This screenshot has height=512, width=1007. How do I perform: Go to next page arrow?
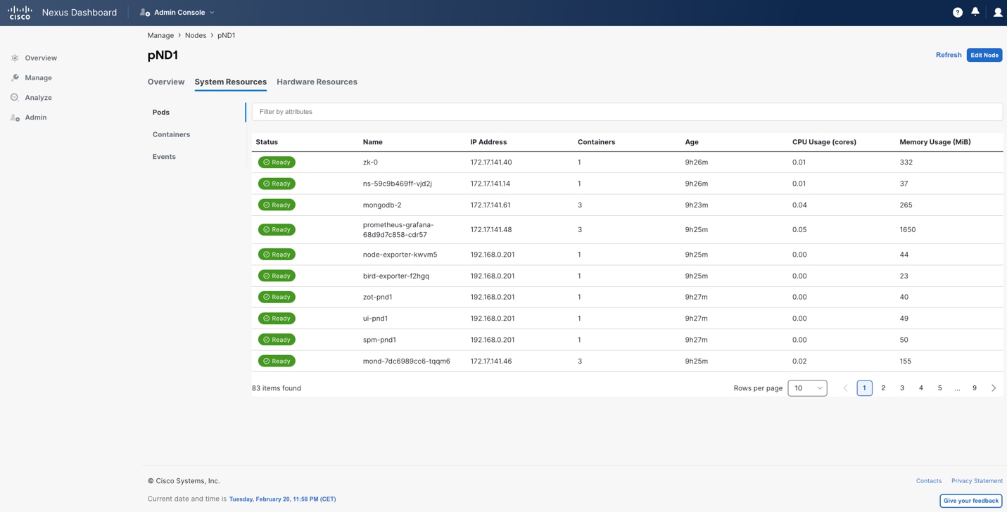click(994, 388)
